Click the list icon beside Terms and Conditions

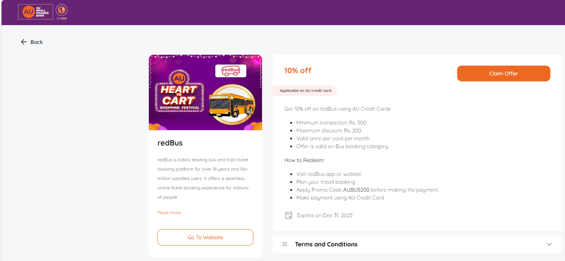tap(284, 244)
